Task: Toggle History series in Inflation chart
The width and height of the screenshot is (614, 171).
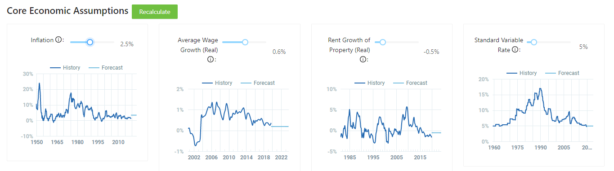Action: pos(65,68)
